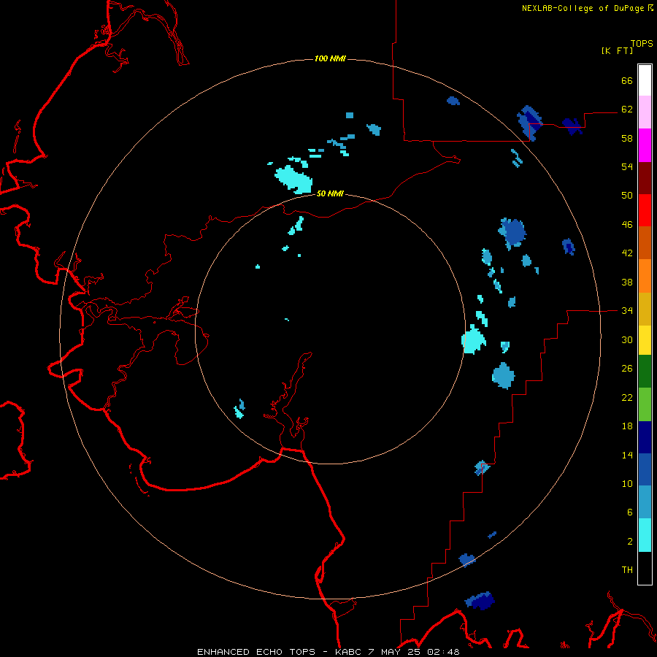The height and width of the screenshot is (657, 657).
Task: Click the gold legend swatch
Action: tap(645, 309)
